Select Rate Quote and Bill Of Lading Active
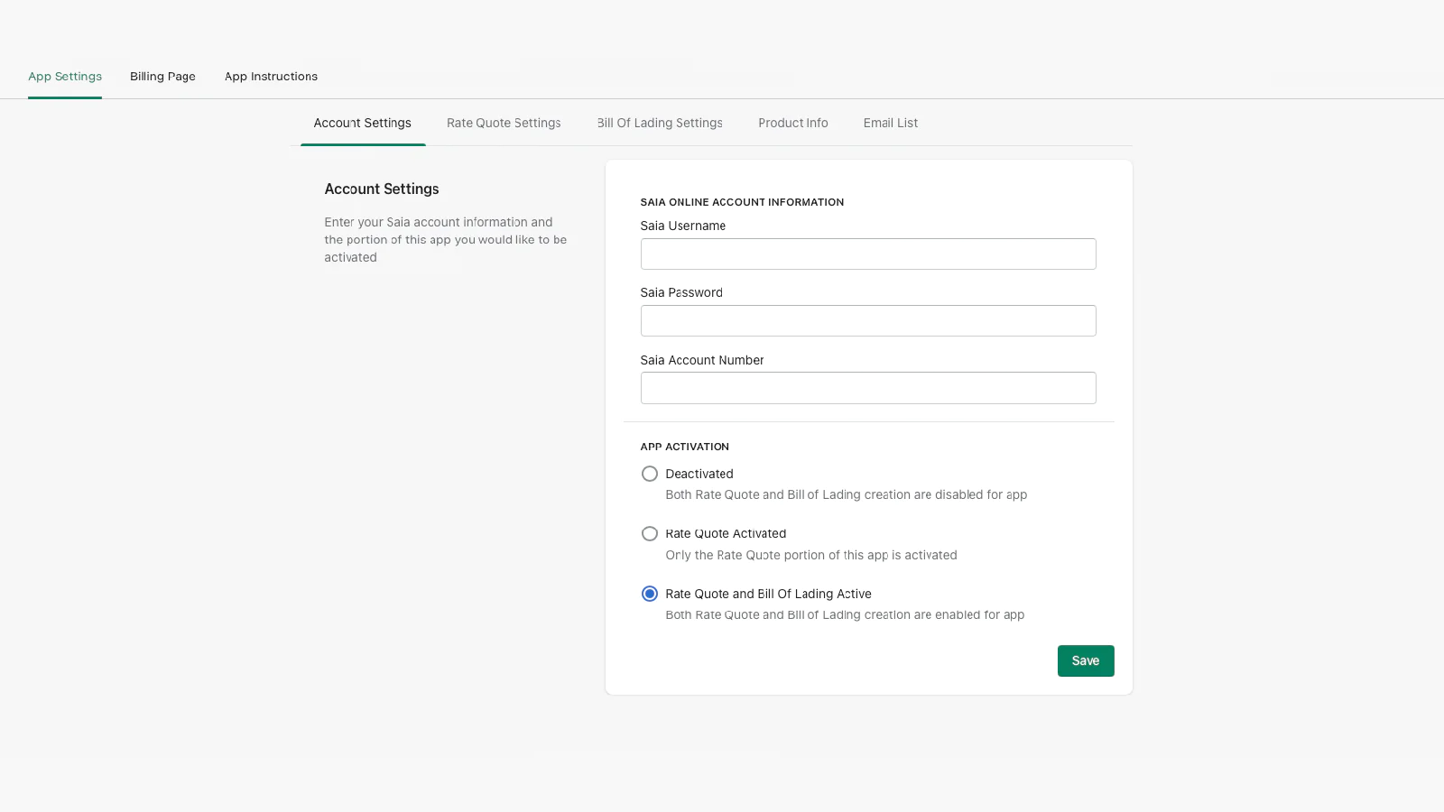The height and width of the screenshot is (812, 1444). coord(650,594)
